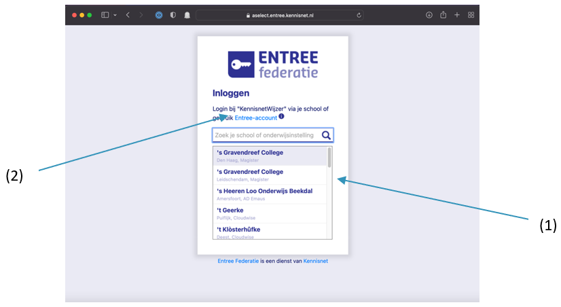The width and height of the screenshot is (561, 307).
Task: Toggle the Safari sidebar icon
Action: point(105,15)
